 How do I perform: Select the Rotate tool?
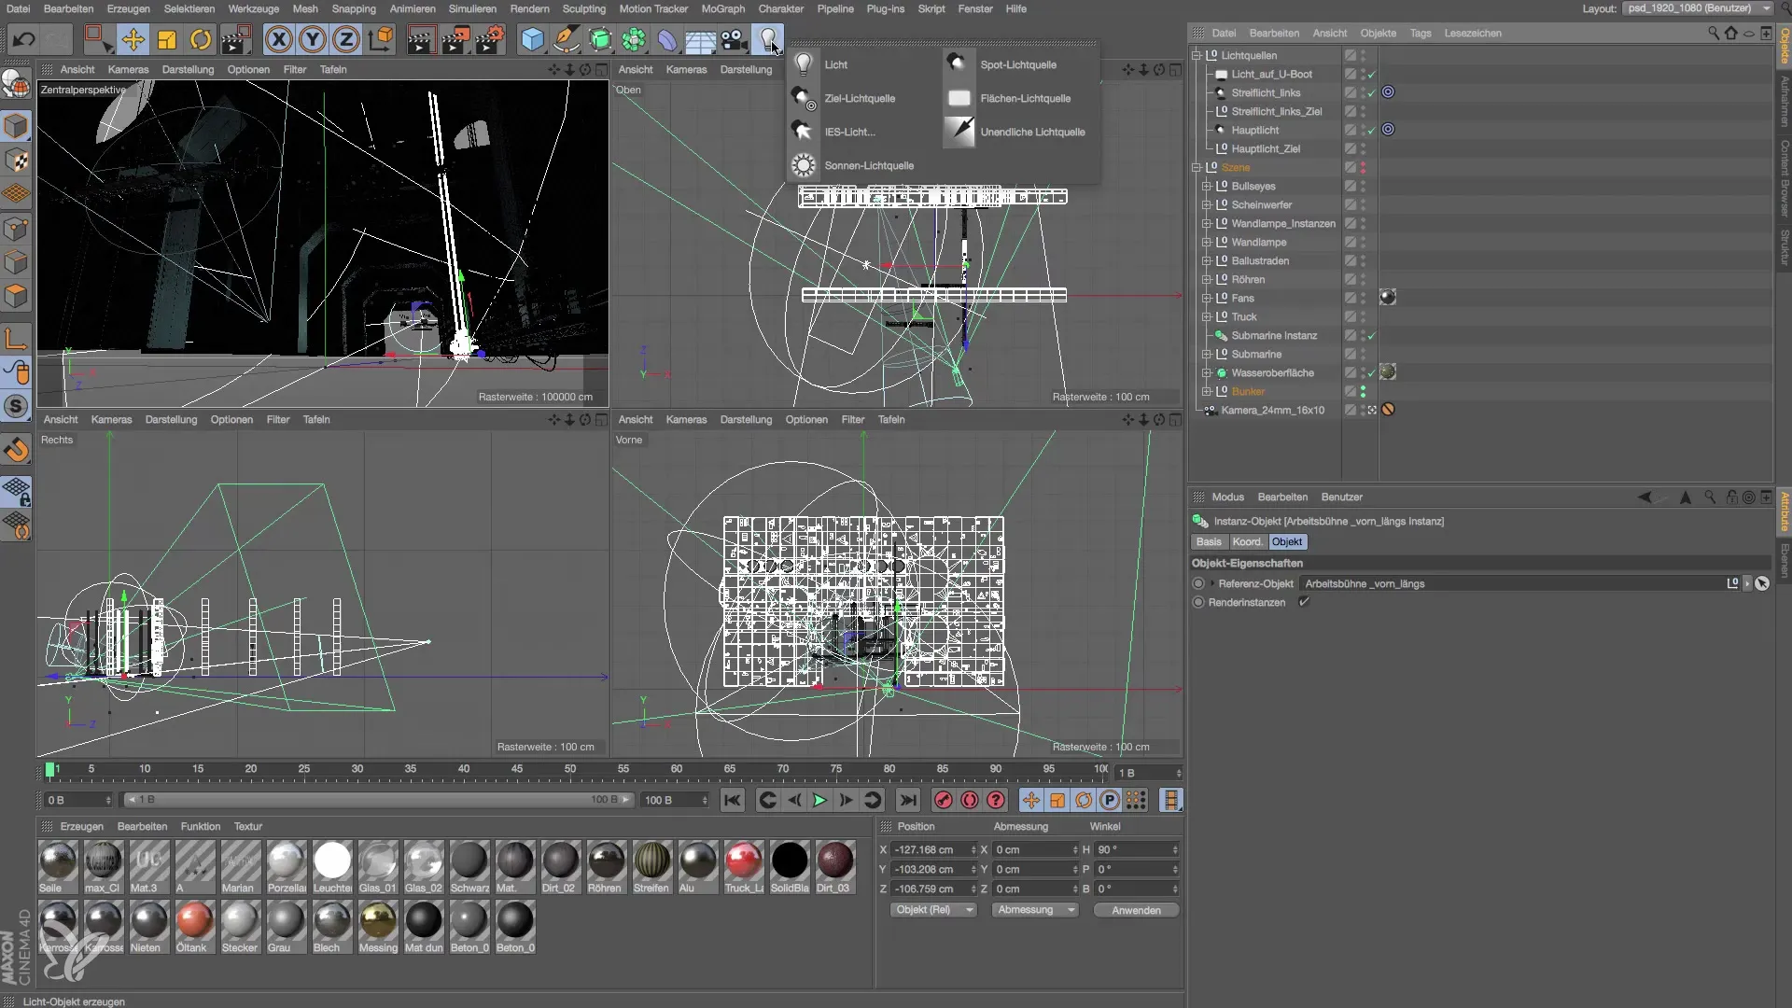[201, 40]
